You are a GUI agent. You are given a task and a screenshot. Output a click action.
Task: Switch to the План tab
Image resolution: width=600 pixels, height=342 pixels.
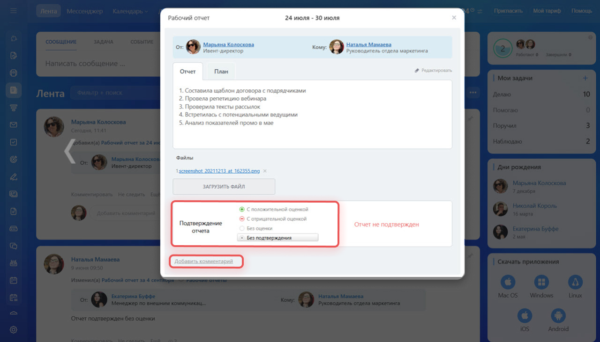click(x=221, y=72)
